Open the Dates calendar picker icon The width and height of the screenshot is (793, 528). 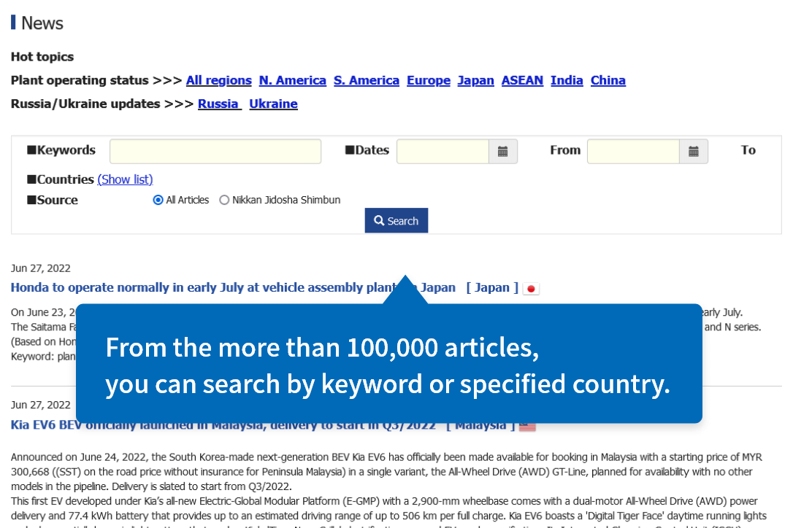point(502,152)
